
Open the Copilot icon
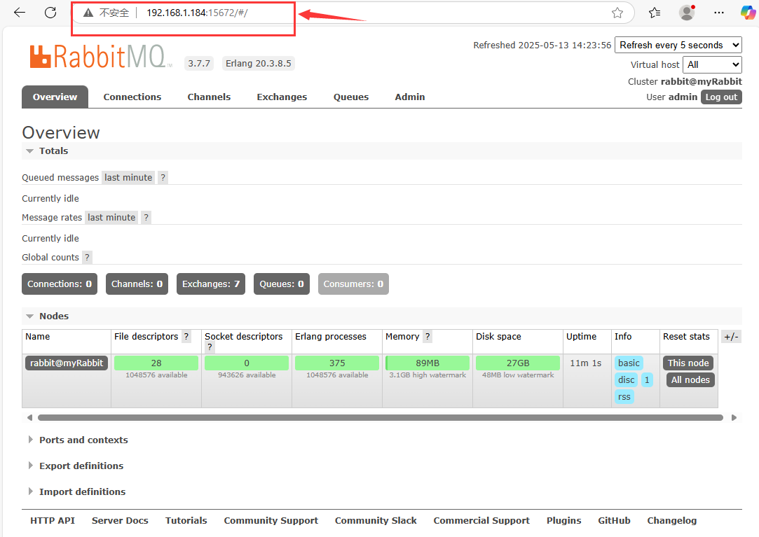[x=748, y=13]
